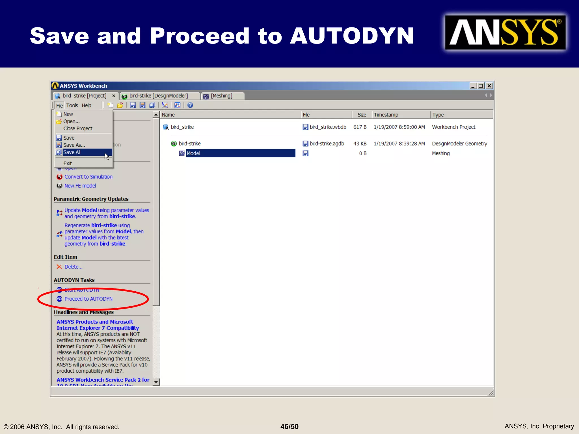Viewport: 579px width, 434px height.
Task: Minimize the ANSYS Workbench window
Action: [x=473, y=86]
